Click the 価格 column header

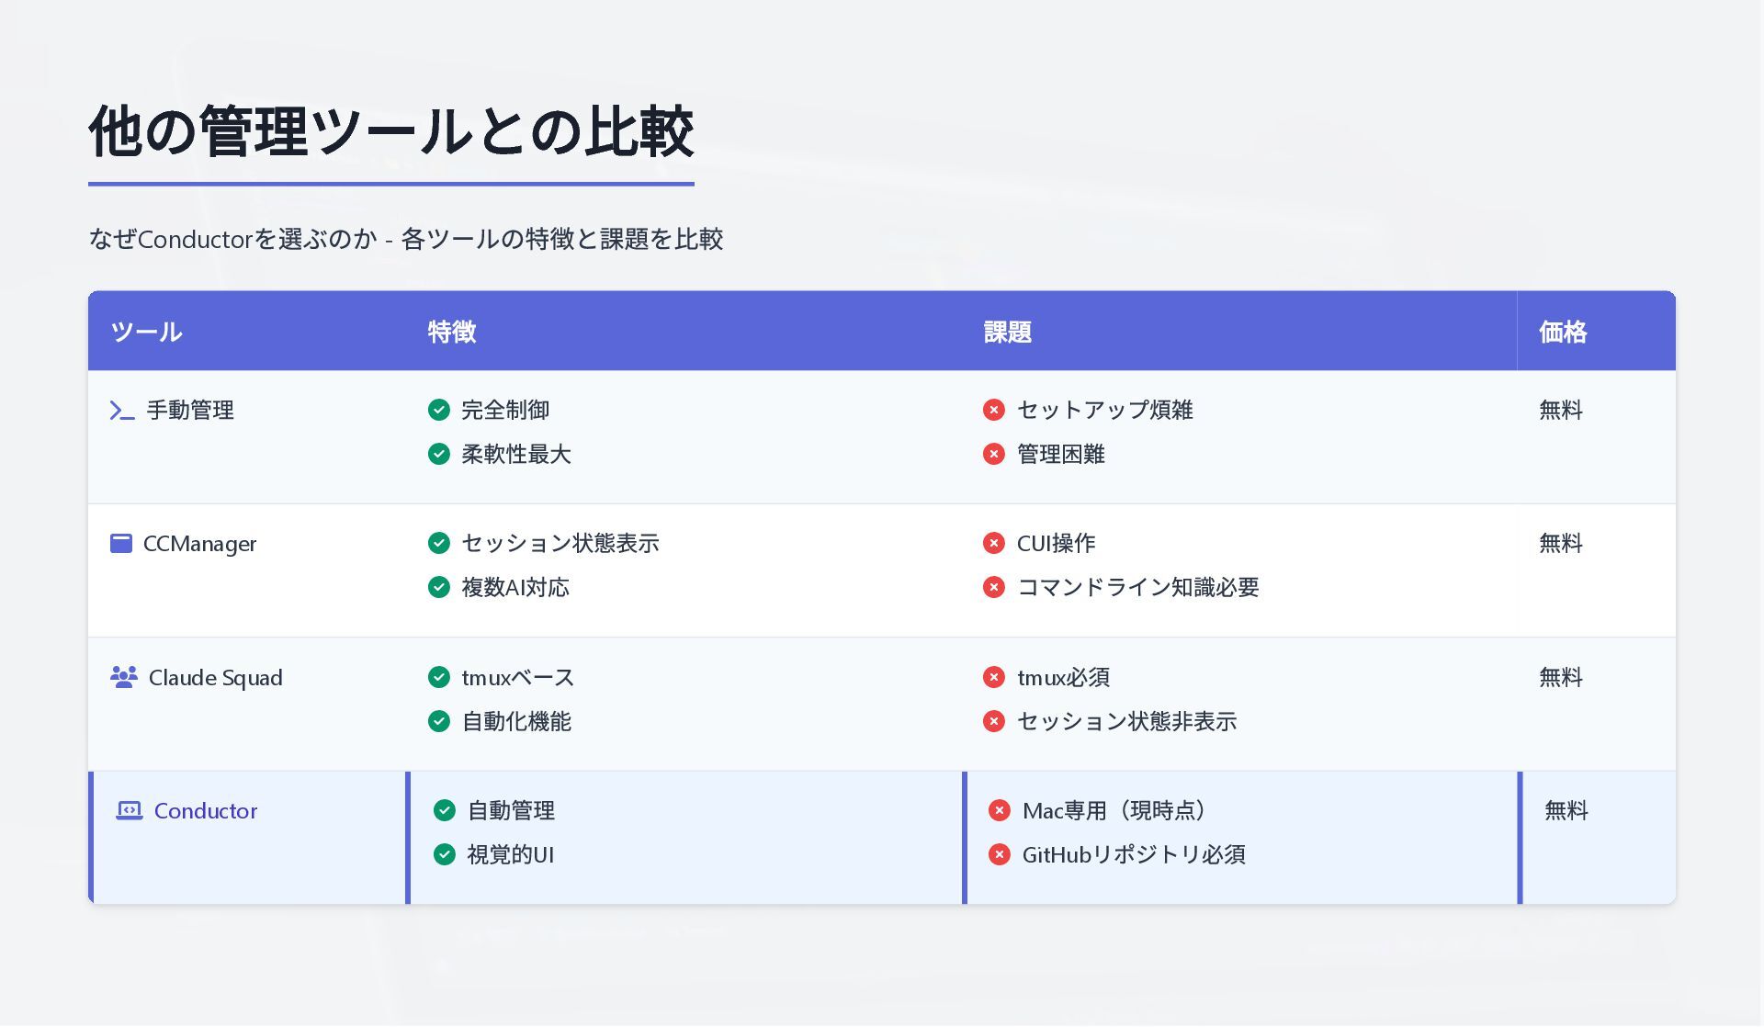tap(1563, 332)
